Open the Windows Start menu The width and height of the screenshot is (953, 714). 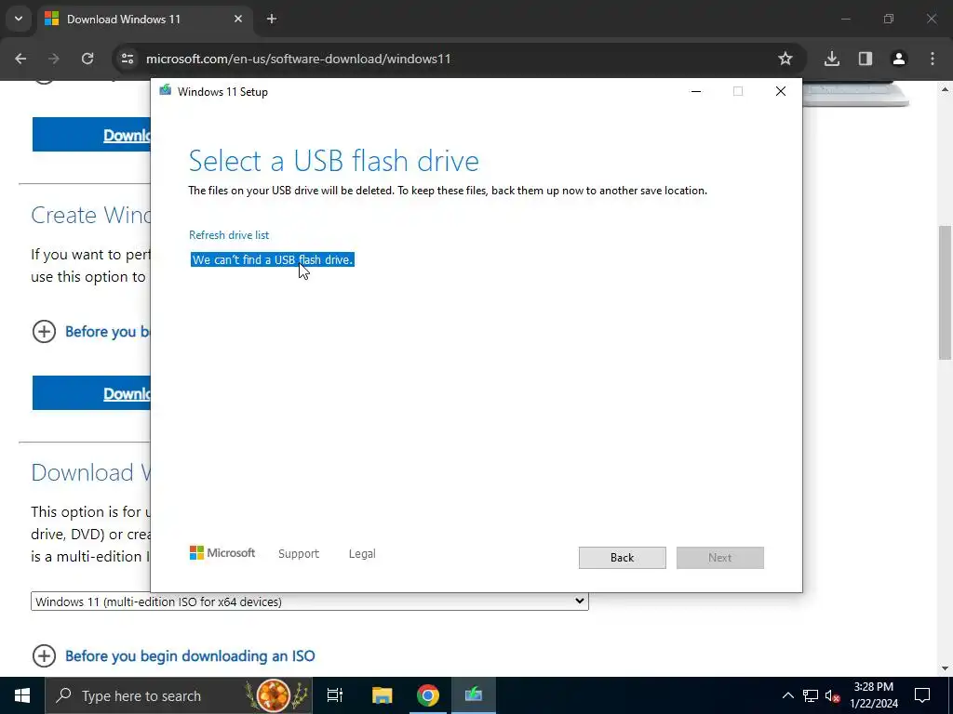[x=22, y=695]
